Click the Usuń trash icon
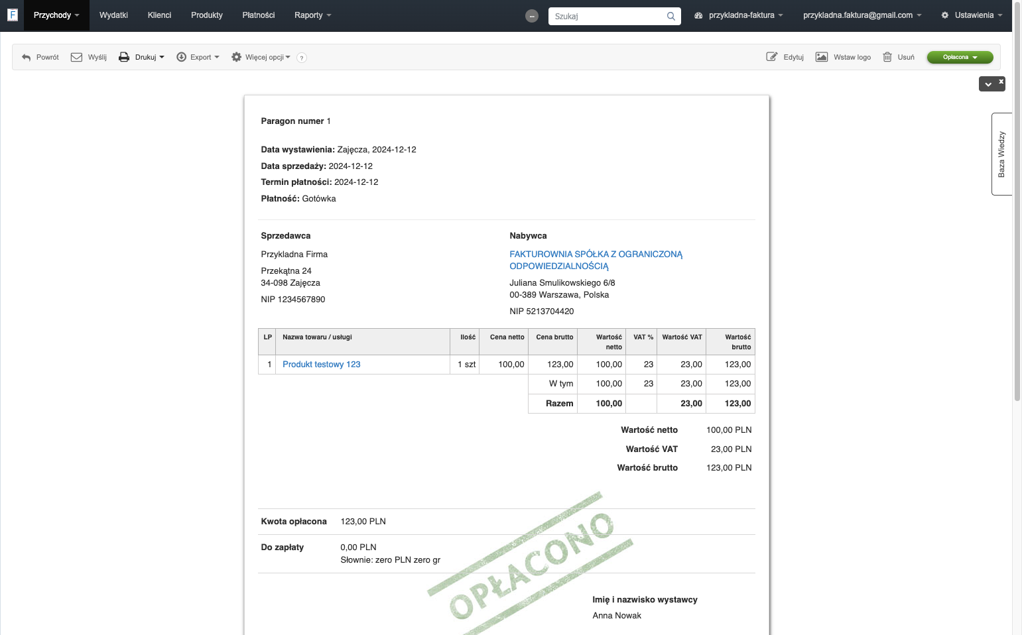Image resolution: width=1022 pixels, height=635 pixels. pos(887,57)
